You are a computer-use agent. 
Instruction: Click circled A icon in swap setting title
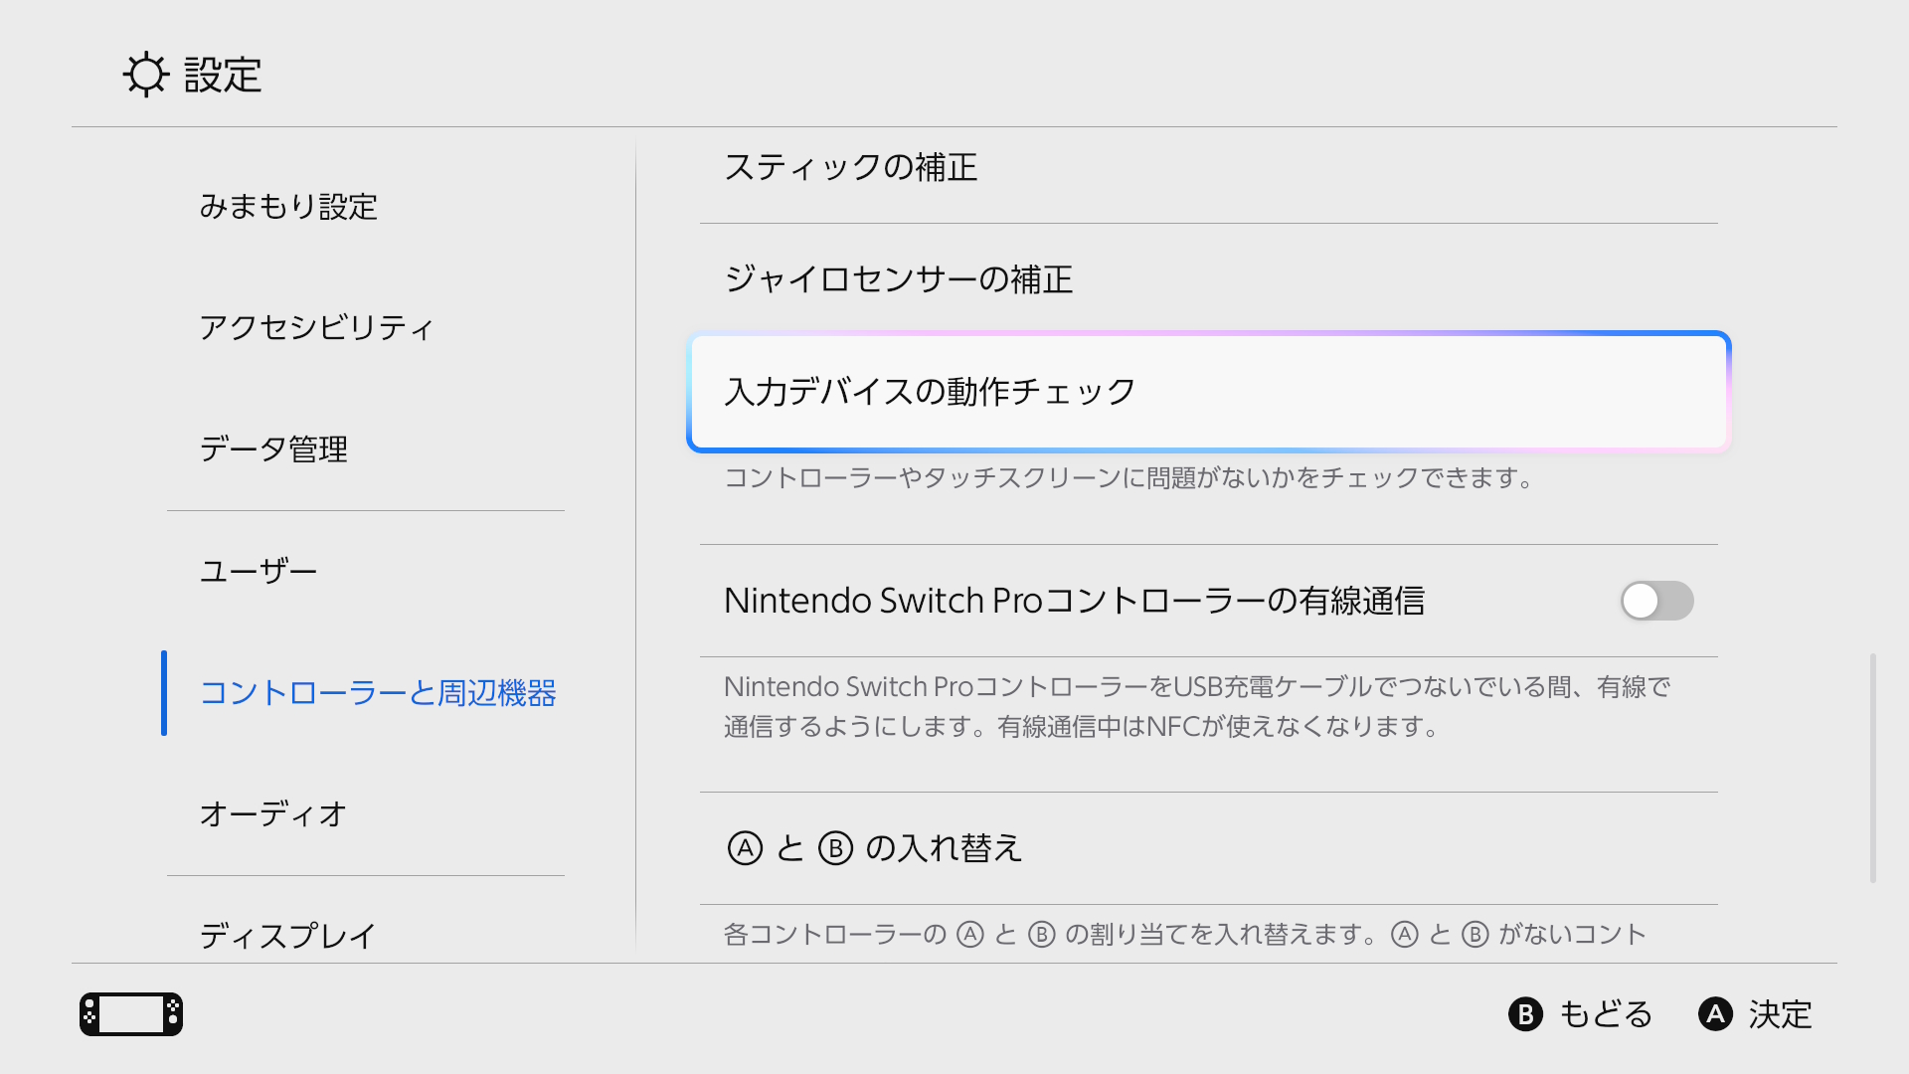tap(745, 848)
